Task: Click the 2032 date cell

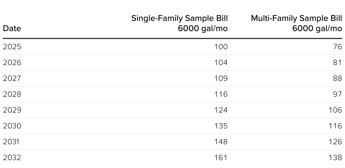Action: 12,158
